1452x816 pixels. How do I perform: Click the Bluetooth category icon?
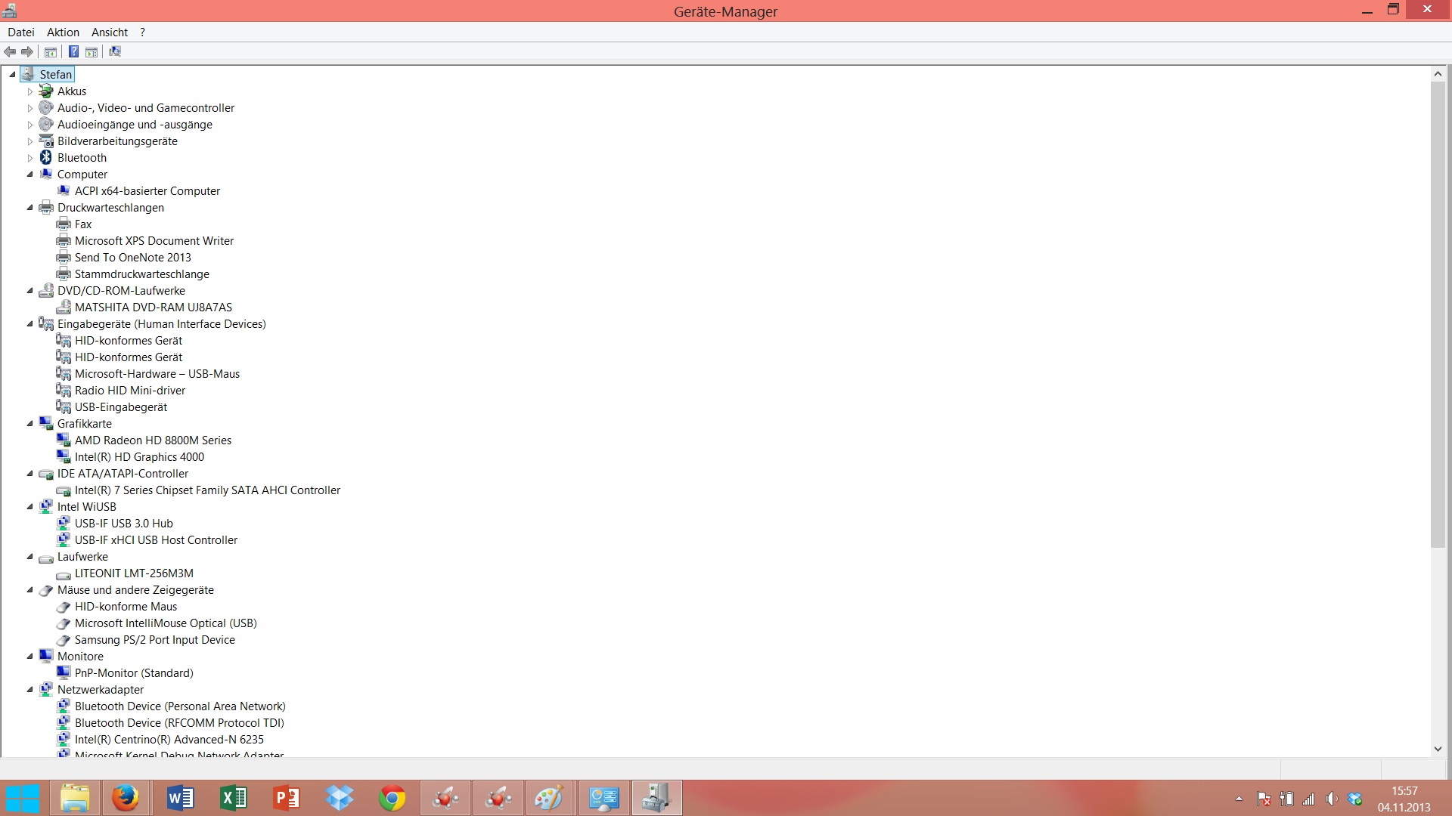(46, 157)
